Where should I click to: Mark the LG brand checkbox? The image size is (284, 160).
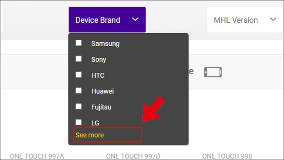point(79,122)
